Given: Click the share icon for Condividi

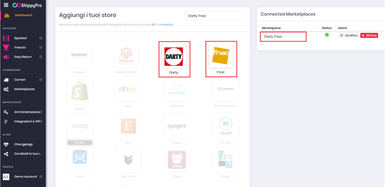Looking at the screenshot, I should 6,154.
